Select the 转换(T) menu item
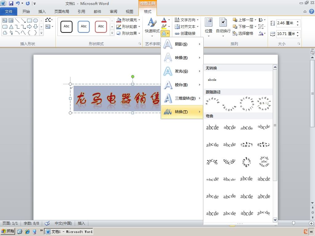The width and height of the screenshot is (315, 236). point(182,112)
